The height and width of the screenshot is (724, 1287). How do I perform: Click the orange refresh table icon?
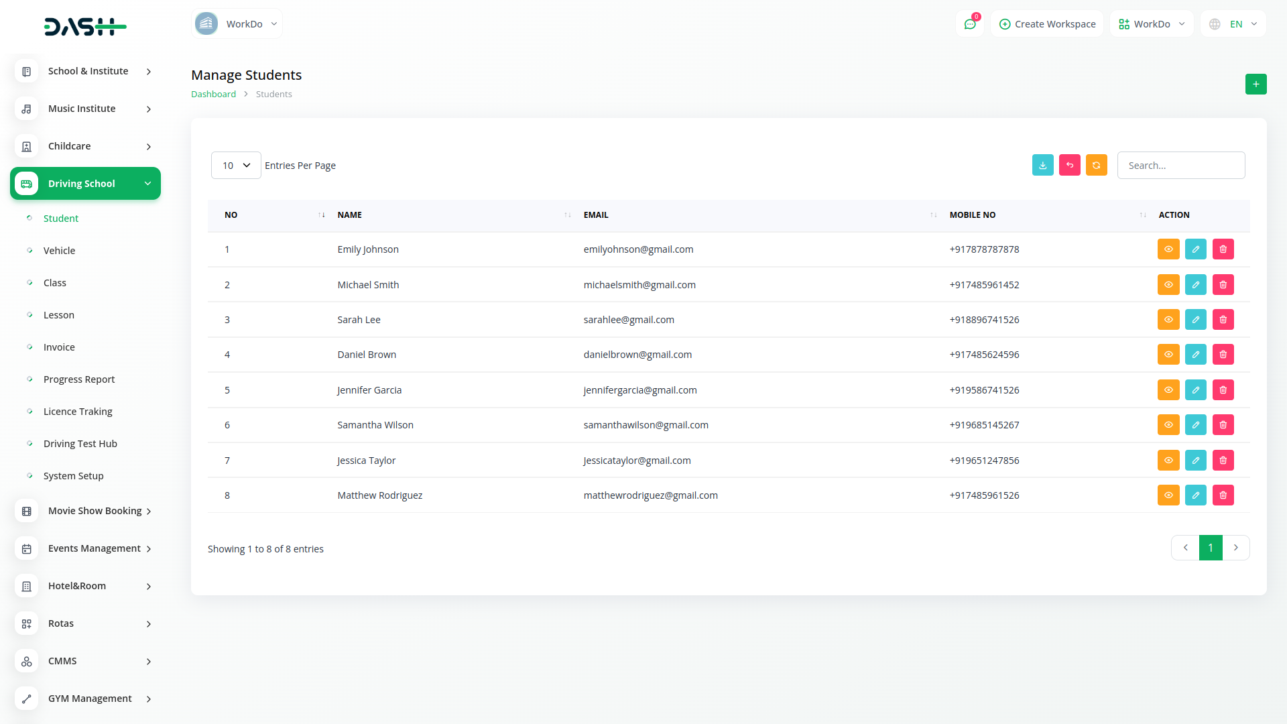1096,166
